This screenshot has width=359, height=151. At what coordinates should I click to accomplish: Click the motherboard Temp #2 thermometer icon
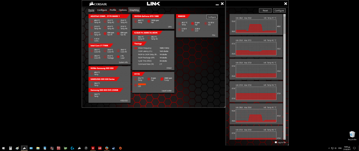[x=105, y=21]
